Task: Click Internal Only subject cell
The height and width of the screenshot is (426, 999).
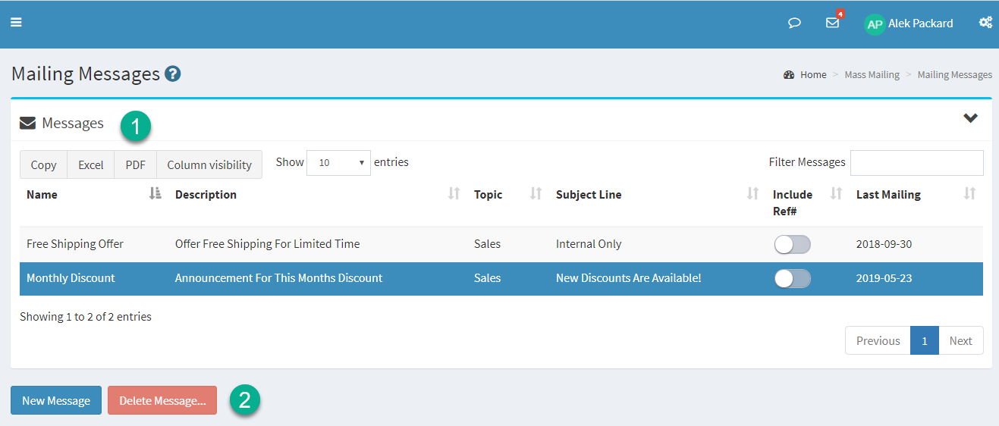Action: coord(589,244)
